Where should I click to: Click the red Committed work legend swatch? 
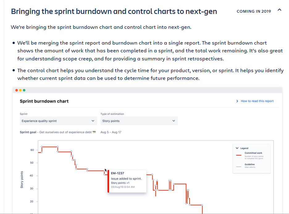[x=239, y=155]
